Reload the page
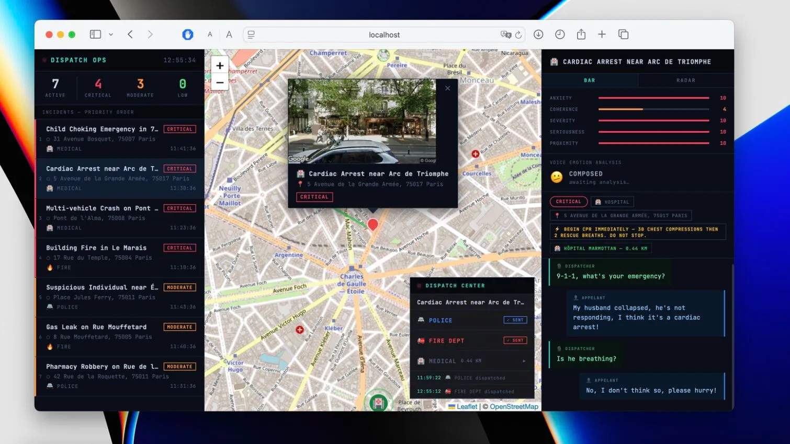The width and height of the screenshot is (790, 444). (518, 34)
